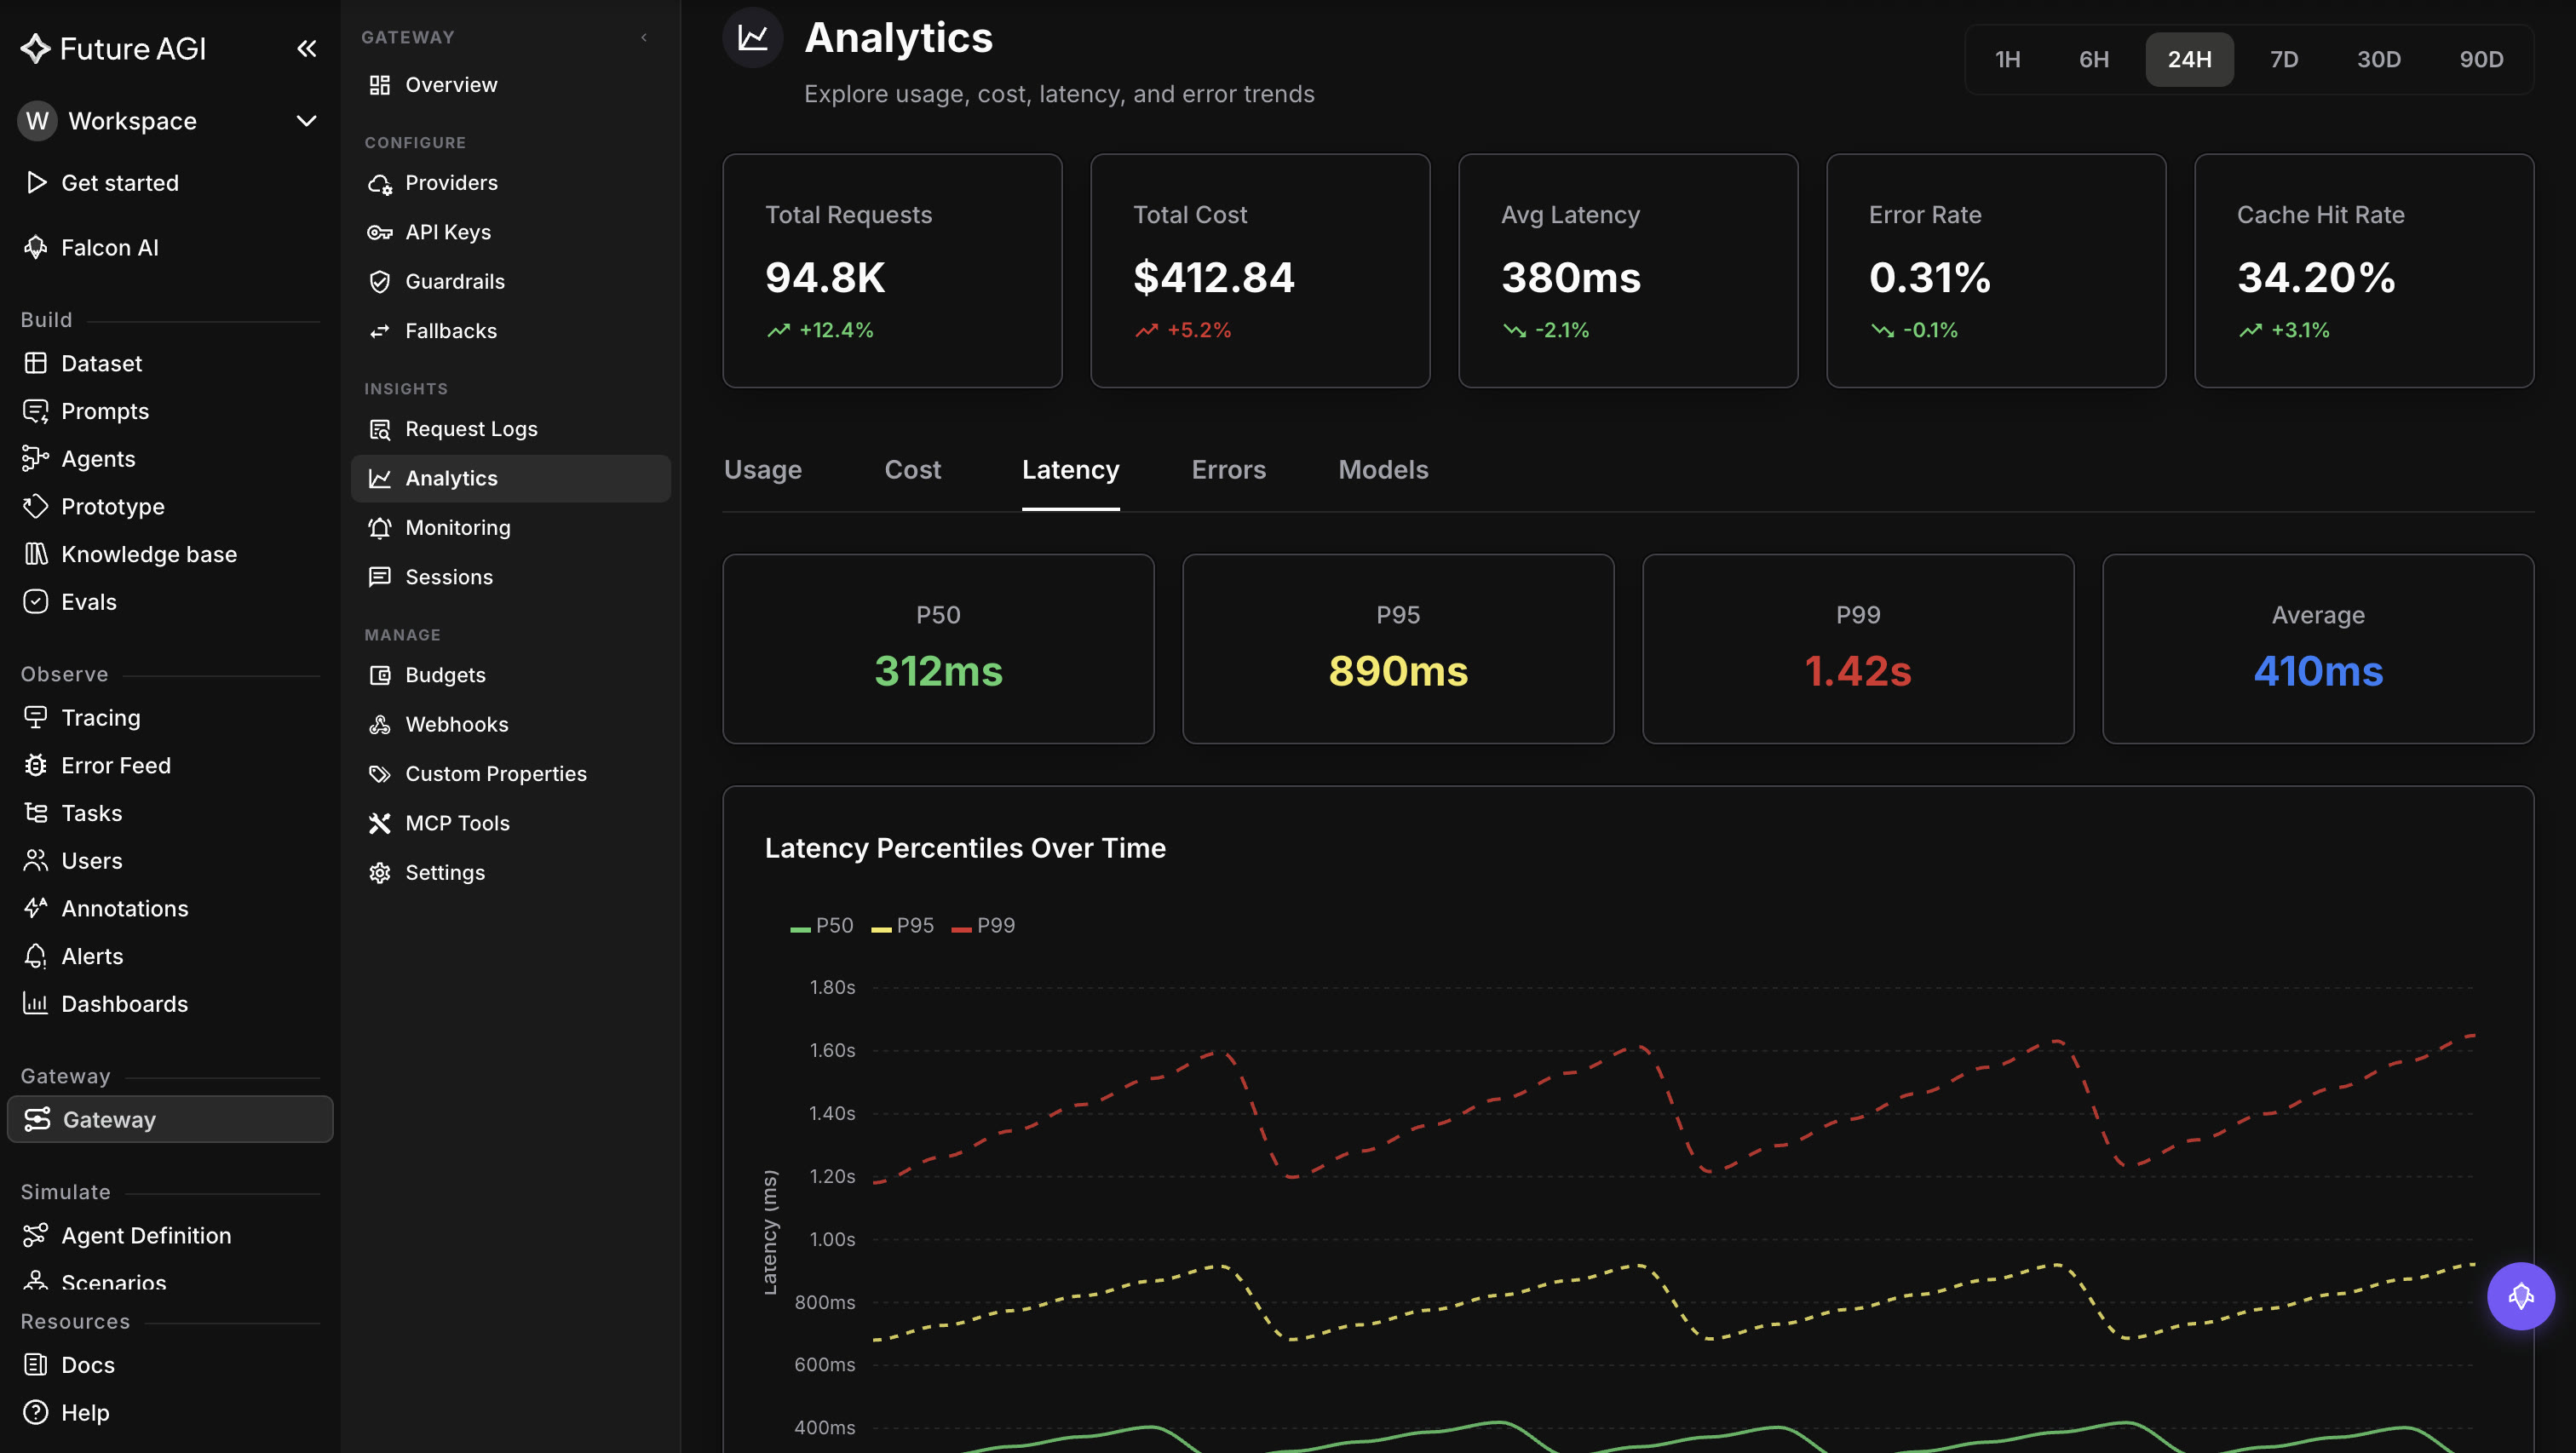This screenshot has height=1453, width=2576.
Task: Select the Latency tab
Action: pos(1070,470)
